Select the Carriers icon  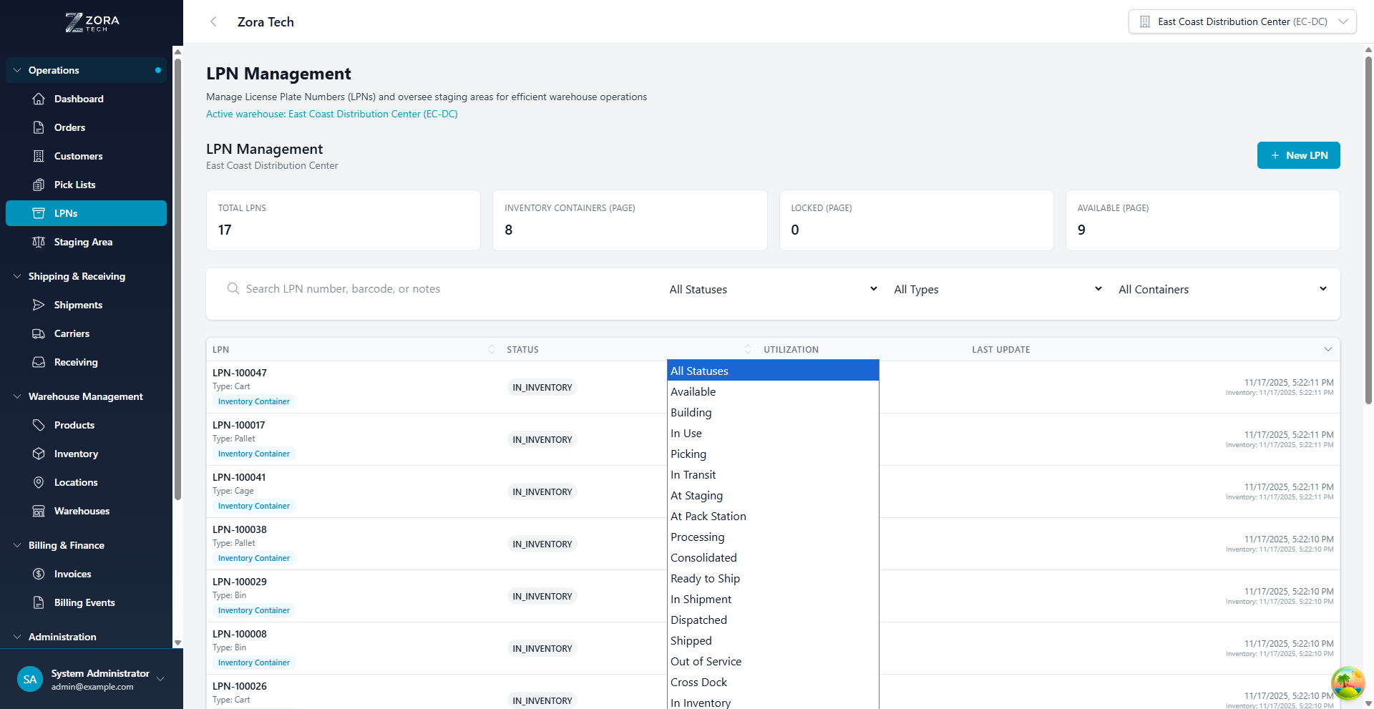point(39,333)
